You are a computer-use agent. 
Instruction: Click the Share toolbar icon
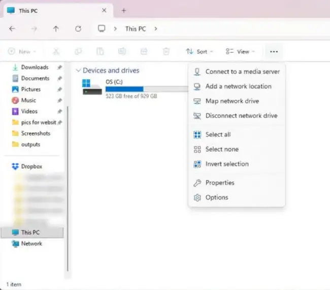tap(144, 51)
